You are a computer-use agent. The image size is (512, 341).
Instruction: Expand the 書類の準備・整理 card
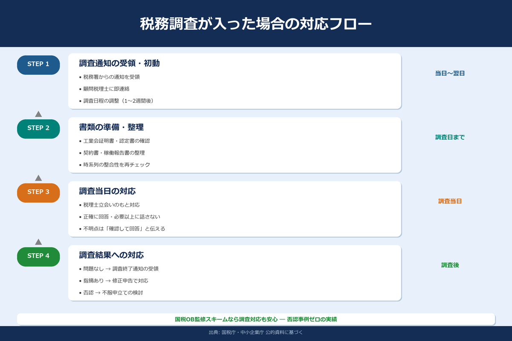pos(111,127)
